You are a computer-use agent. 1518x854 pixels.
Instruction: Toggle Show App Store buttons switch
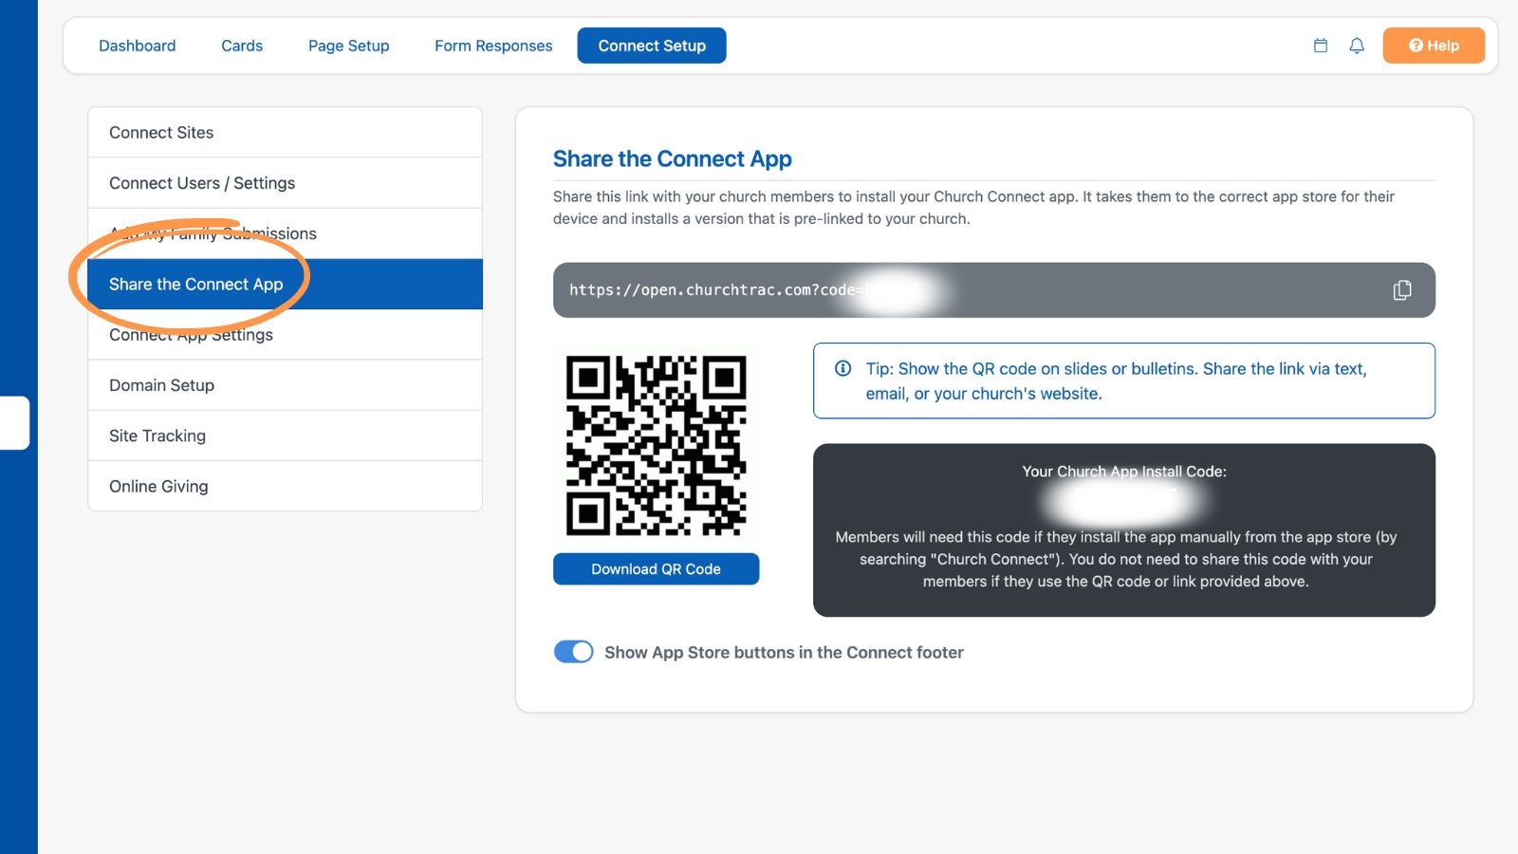(x=573, y=652)
